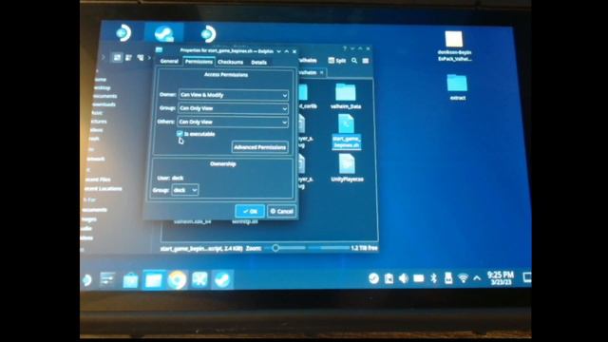
Task: Open the Wi-Fi network tray icon
Action: tap(463, 278)
